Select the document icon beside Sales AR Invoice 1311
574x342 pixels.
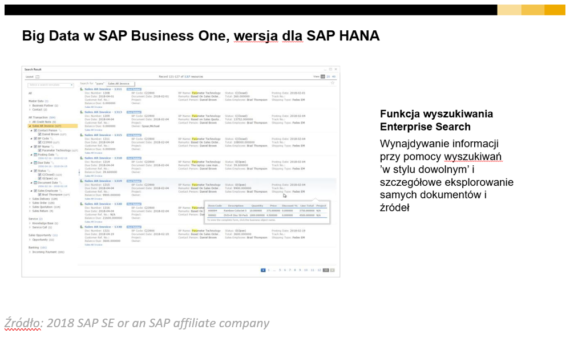tap(82, 89)
